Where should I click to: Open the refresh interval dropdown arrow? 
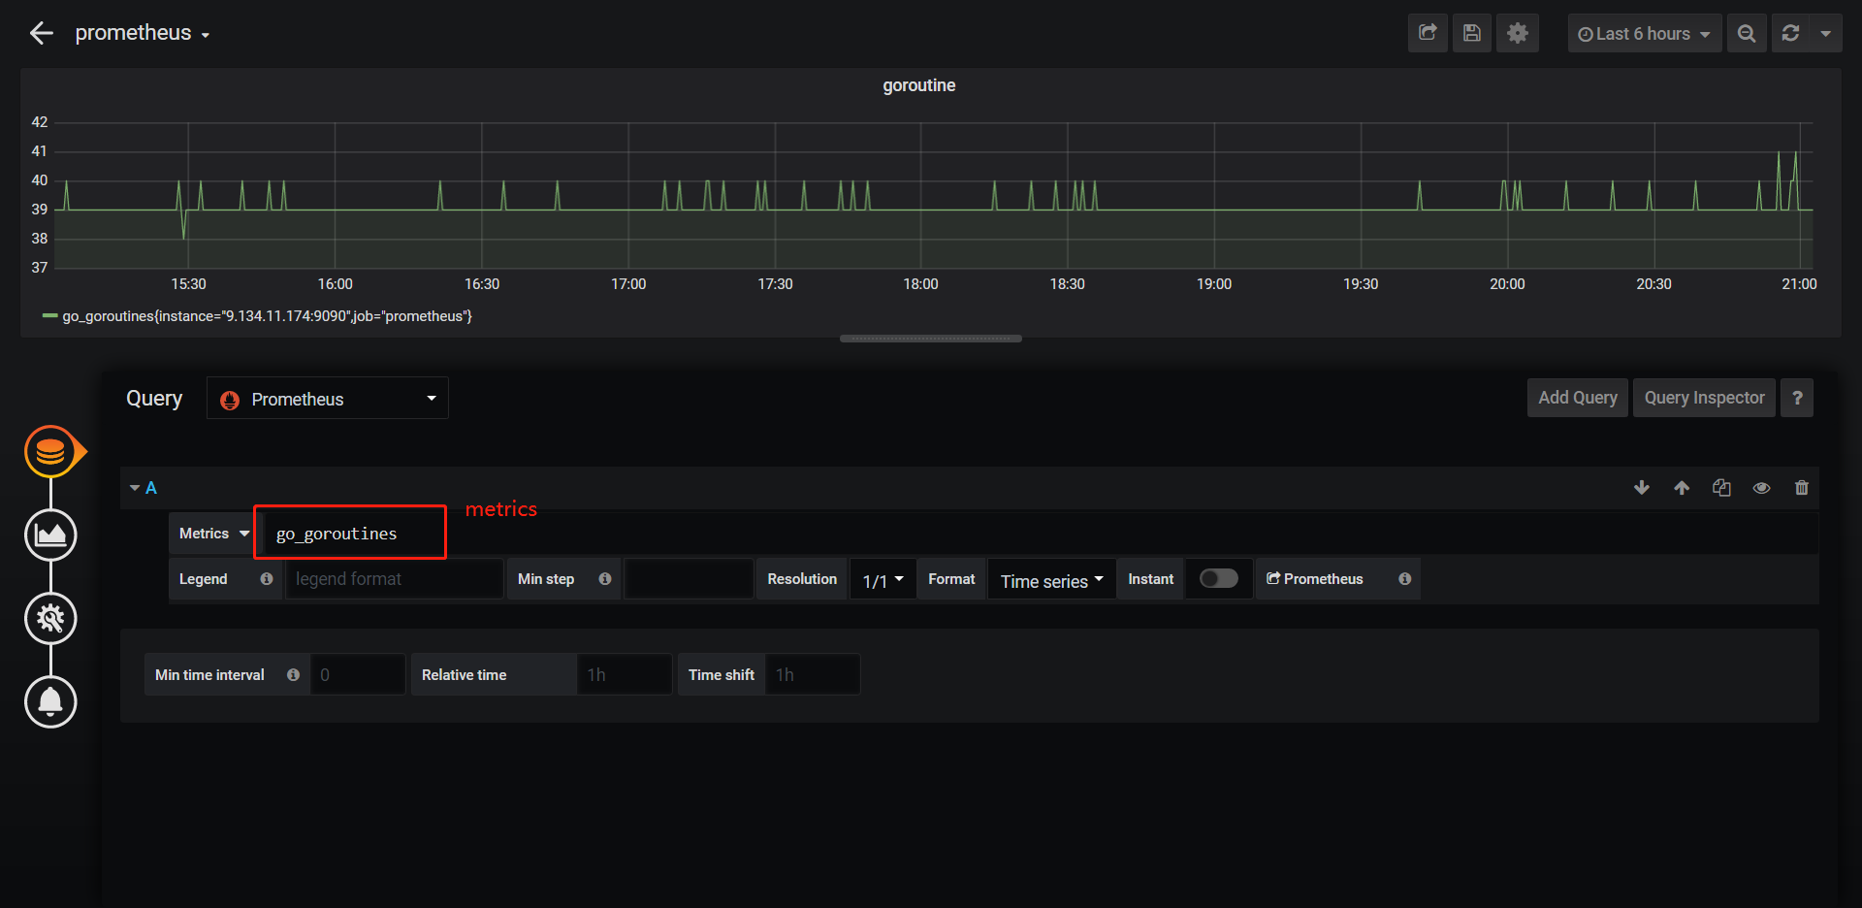click(1826, 33)
